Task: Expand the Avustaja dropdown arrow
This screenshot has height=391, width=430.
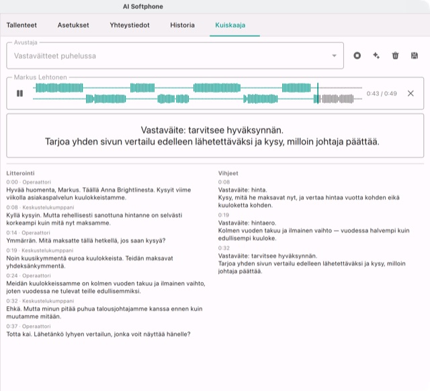Action: click(x=334, y=56)
